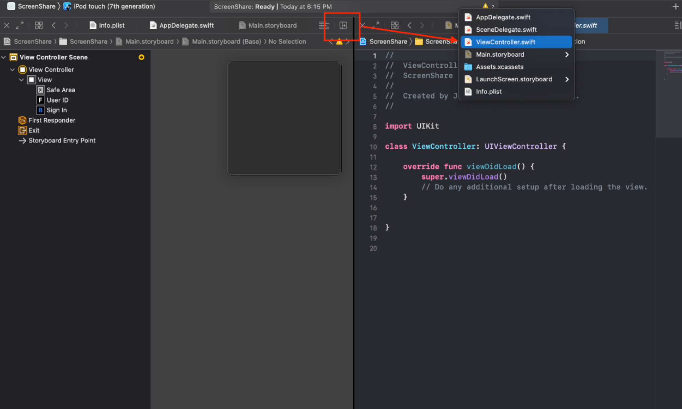This screenshot has width=682, height=409.
Task: Click No Selection in left jump bar
Action: pos(287,42)
